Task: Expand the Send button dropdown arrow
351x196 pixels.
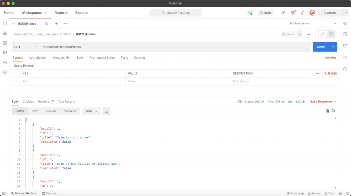Action: point(333,47)
